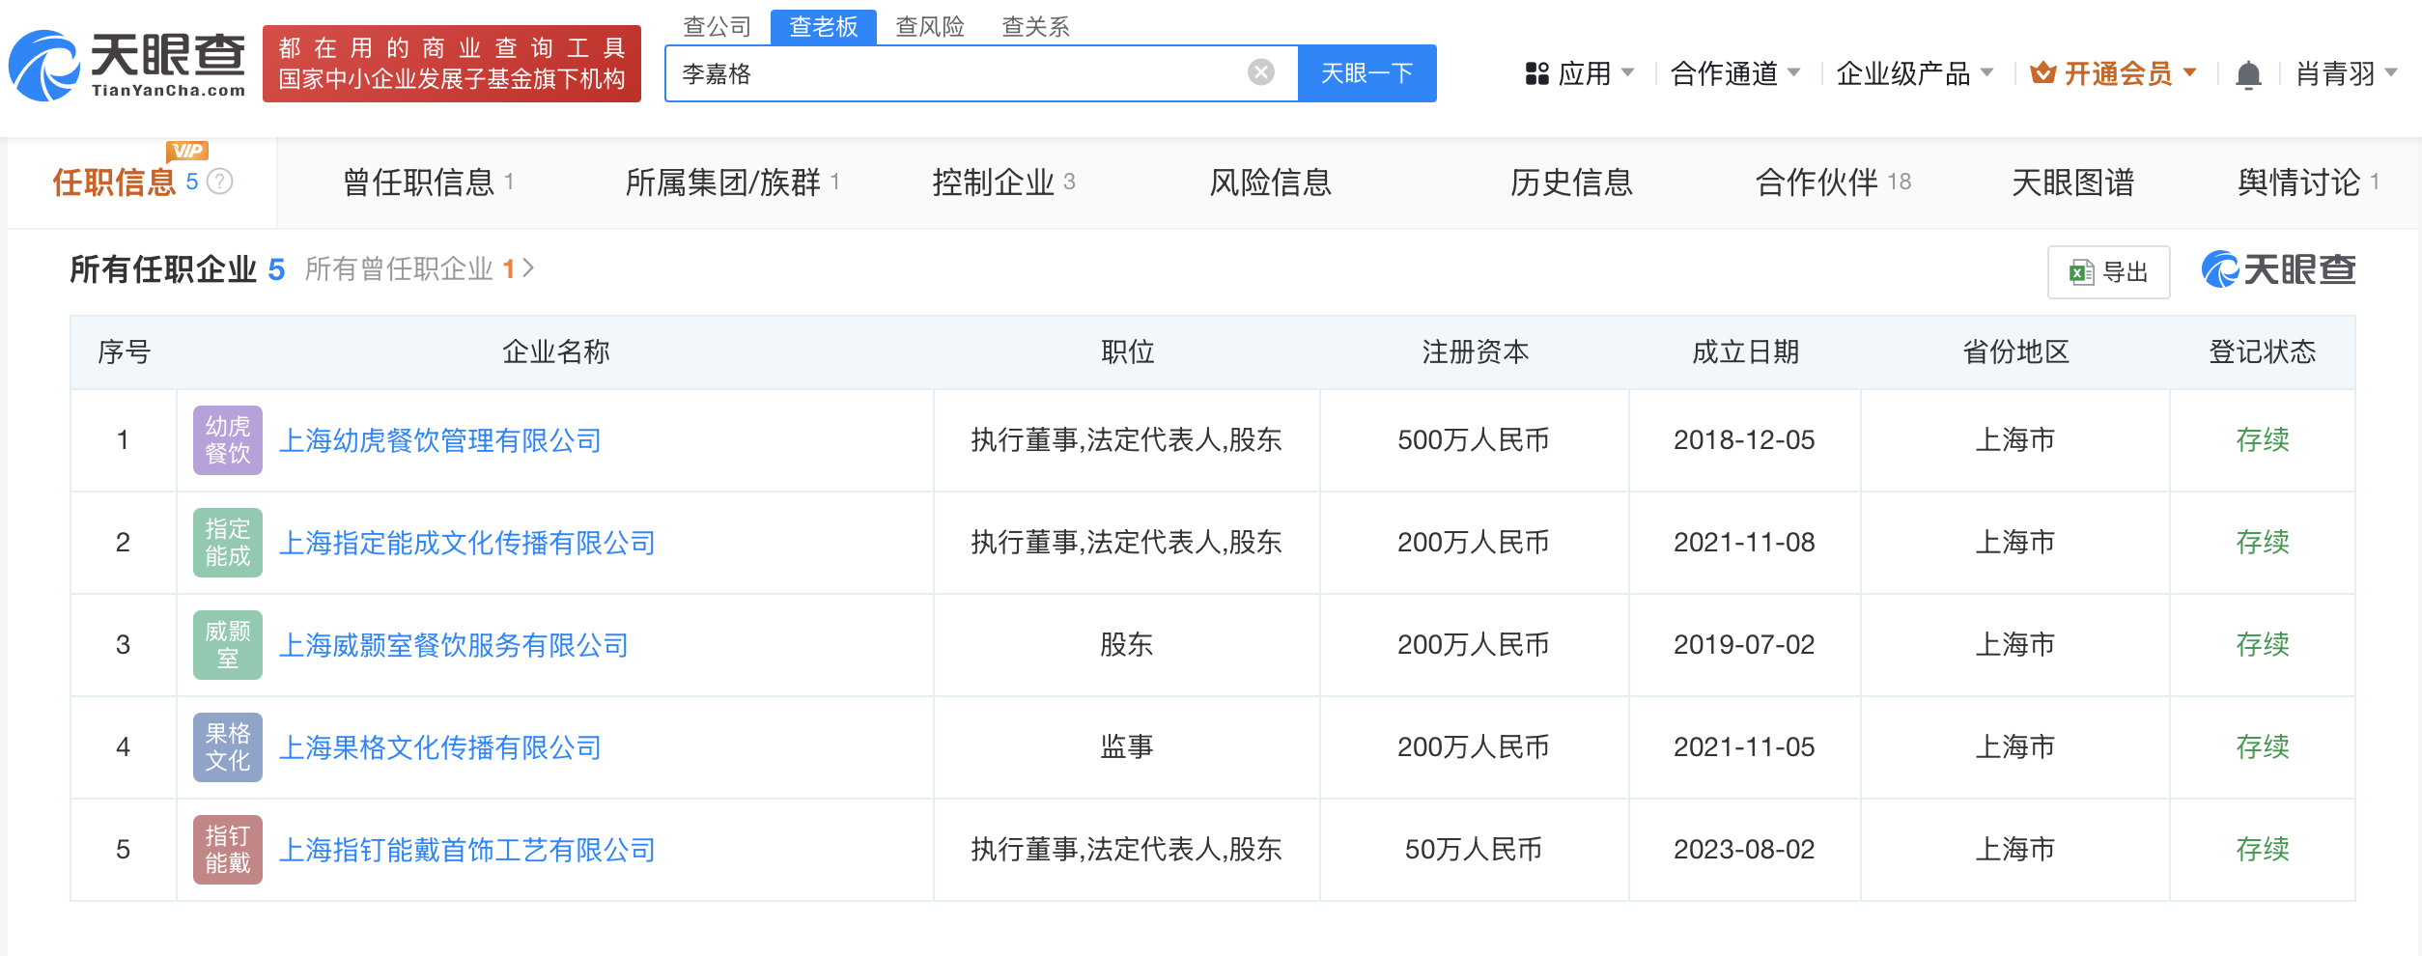Open 上海指钉能戴首饰工艺有限公司 link
This screenshot has height=956, width=2422.
pos(467,850)
